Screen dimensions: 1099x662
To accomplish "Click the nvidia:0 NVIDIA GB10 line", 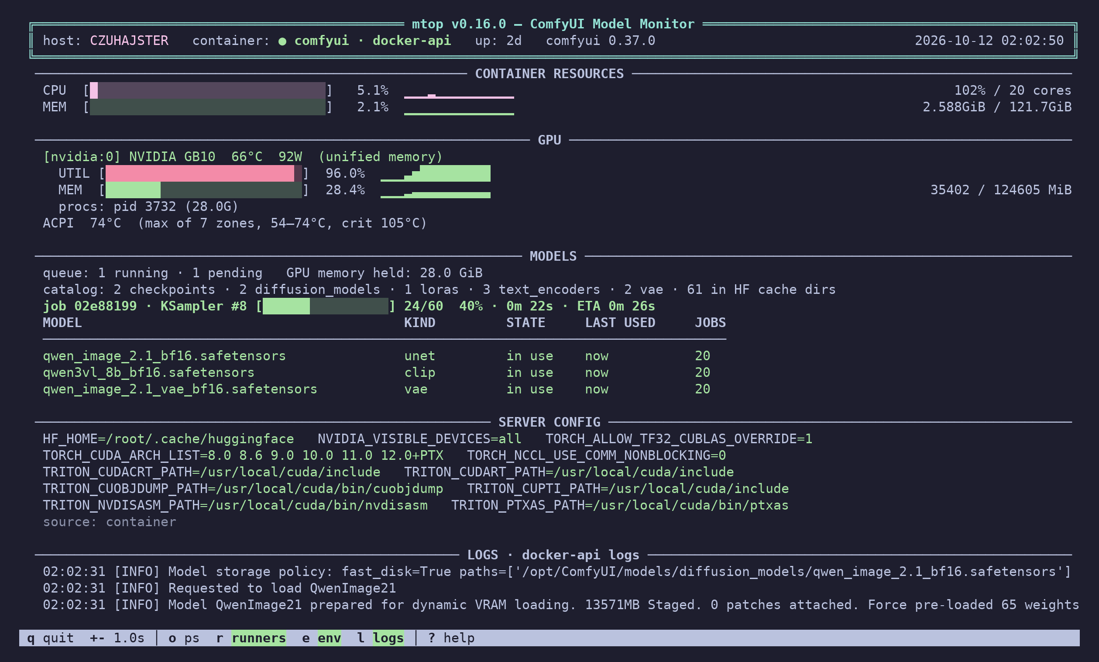I will [x=243, y=157].
